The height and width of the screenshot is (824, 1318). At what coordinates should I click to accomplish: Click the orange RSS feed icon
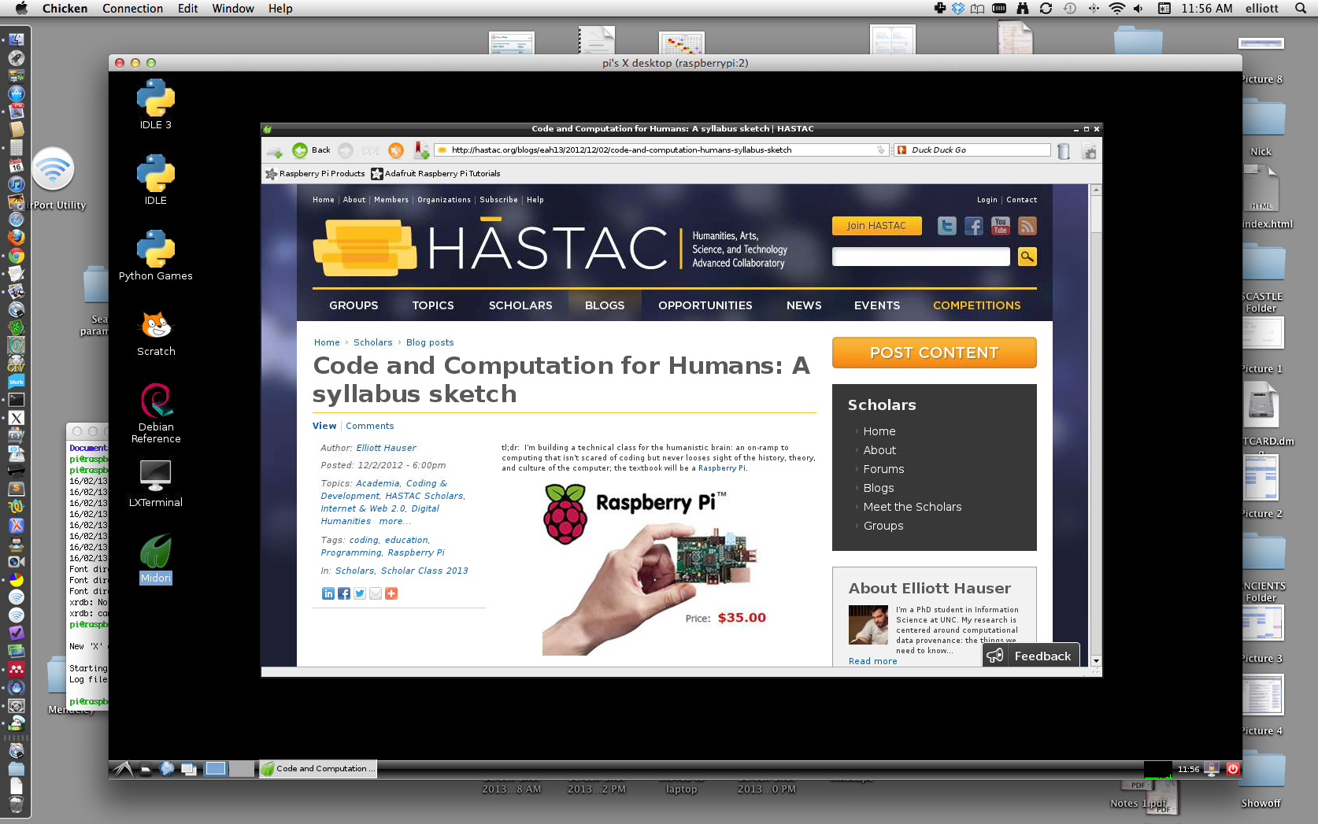[x=1027, y=227]
